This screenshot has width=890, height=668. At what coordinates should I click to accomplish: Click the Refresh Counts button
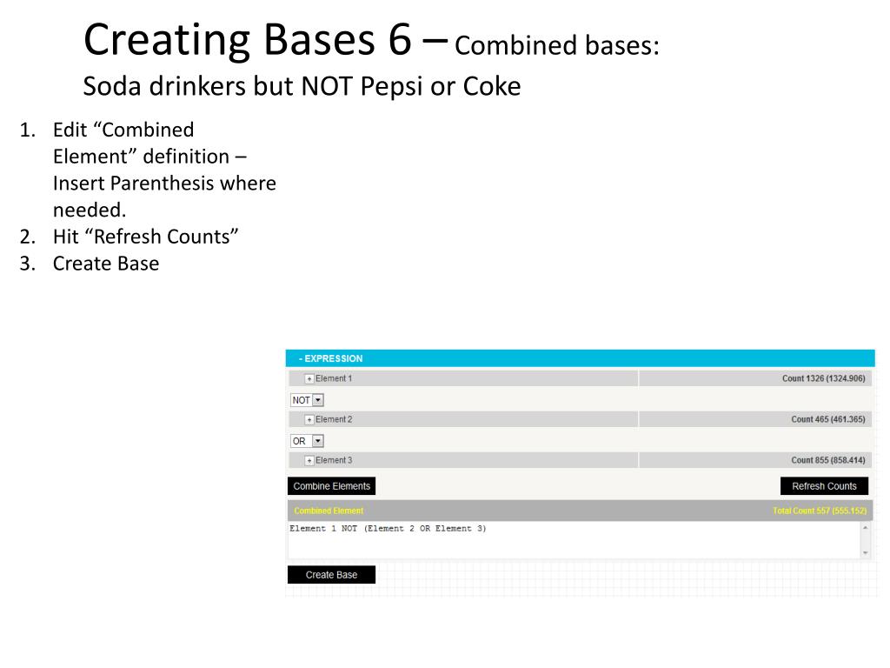[x=824, y=486]
